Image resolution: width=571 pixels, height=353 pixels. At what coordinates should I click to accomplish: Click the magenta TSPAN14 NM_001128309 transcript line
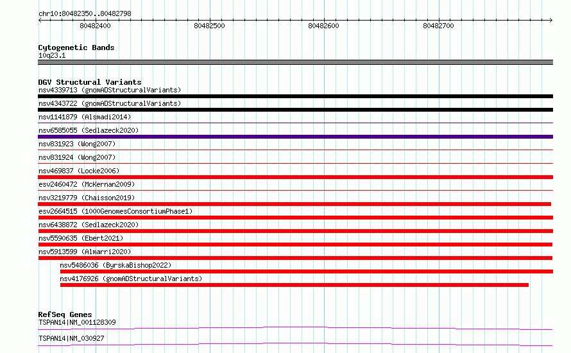295,328
